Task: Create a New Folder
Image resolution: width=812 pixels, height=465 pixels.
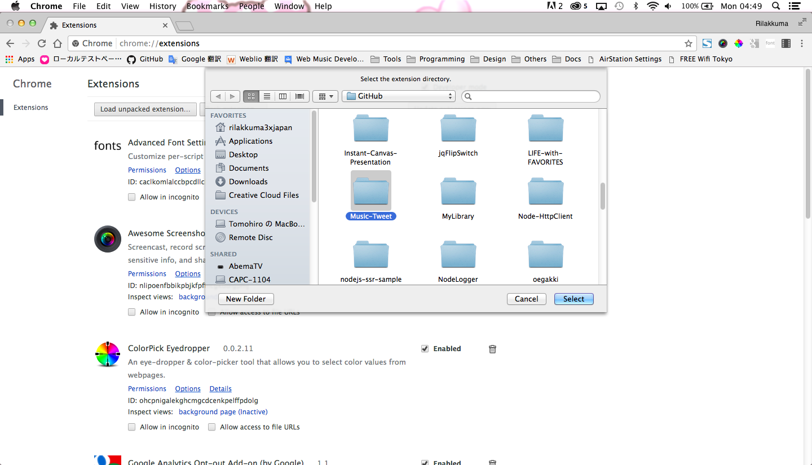Action: point(246,299)
